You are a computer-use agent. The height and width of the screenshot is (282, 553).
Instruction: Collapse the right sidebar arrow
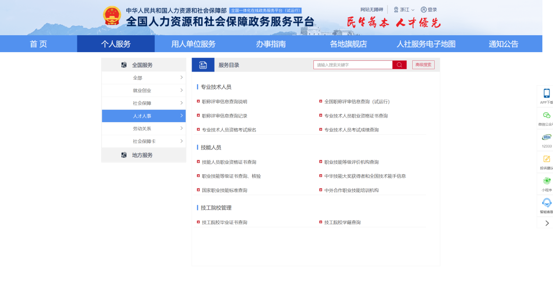point(547,223)
